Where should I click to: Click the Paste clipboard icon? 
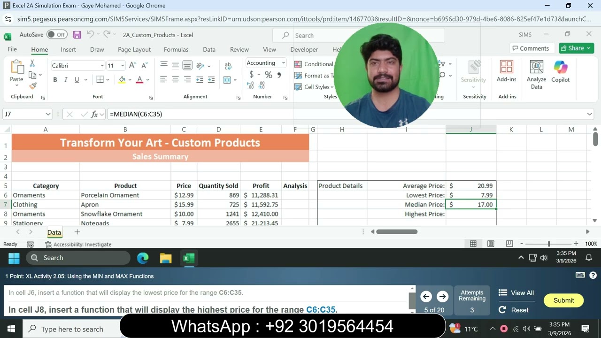[16, 67]
